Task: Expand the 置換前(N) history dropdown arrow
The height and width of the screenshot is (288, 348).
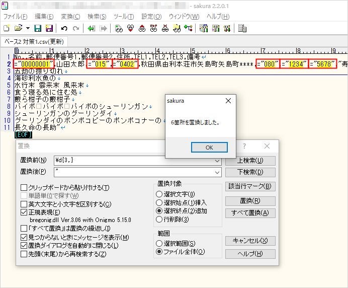Action: (217, 161)
